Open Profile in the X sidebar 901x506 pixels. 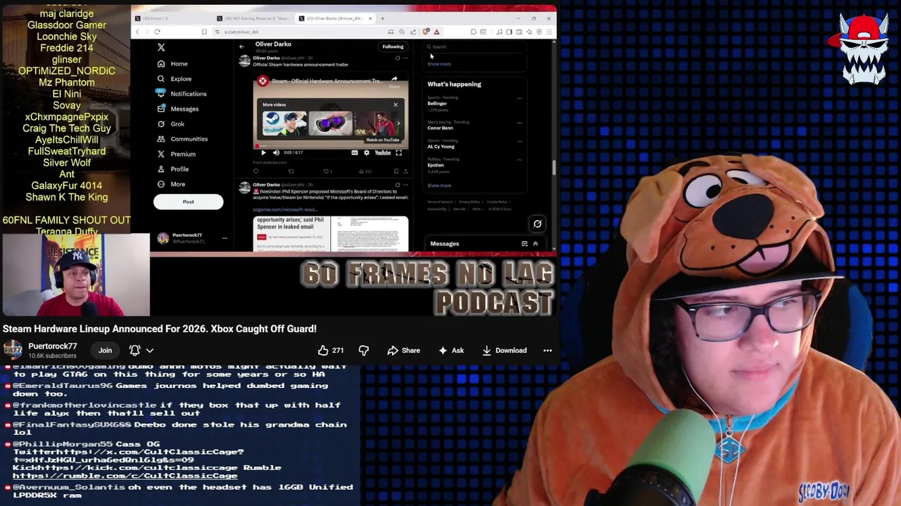point(172,169)
